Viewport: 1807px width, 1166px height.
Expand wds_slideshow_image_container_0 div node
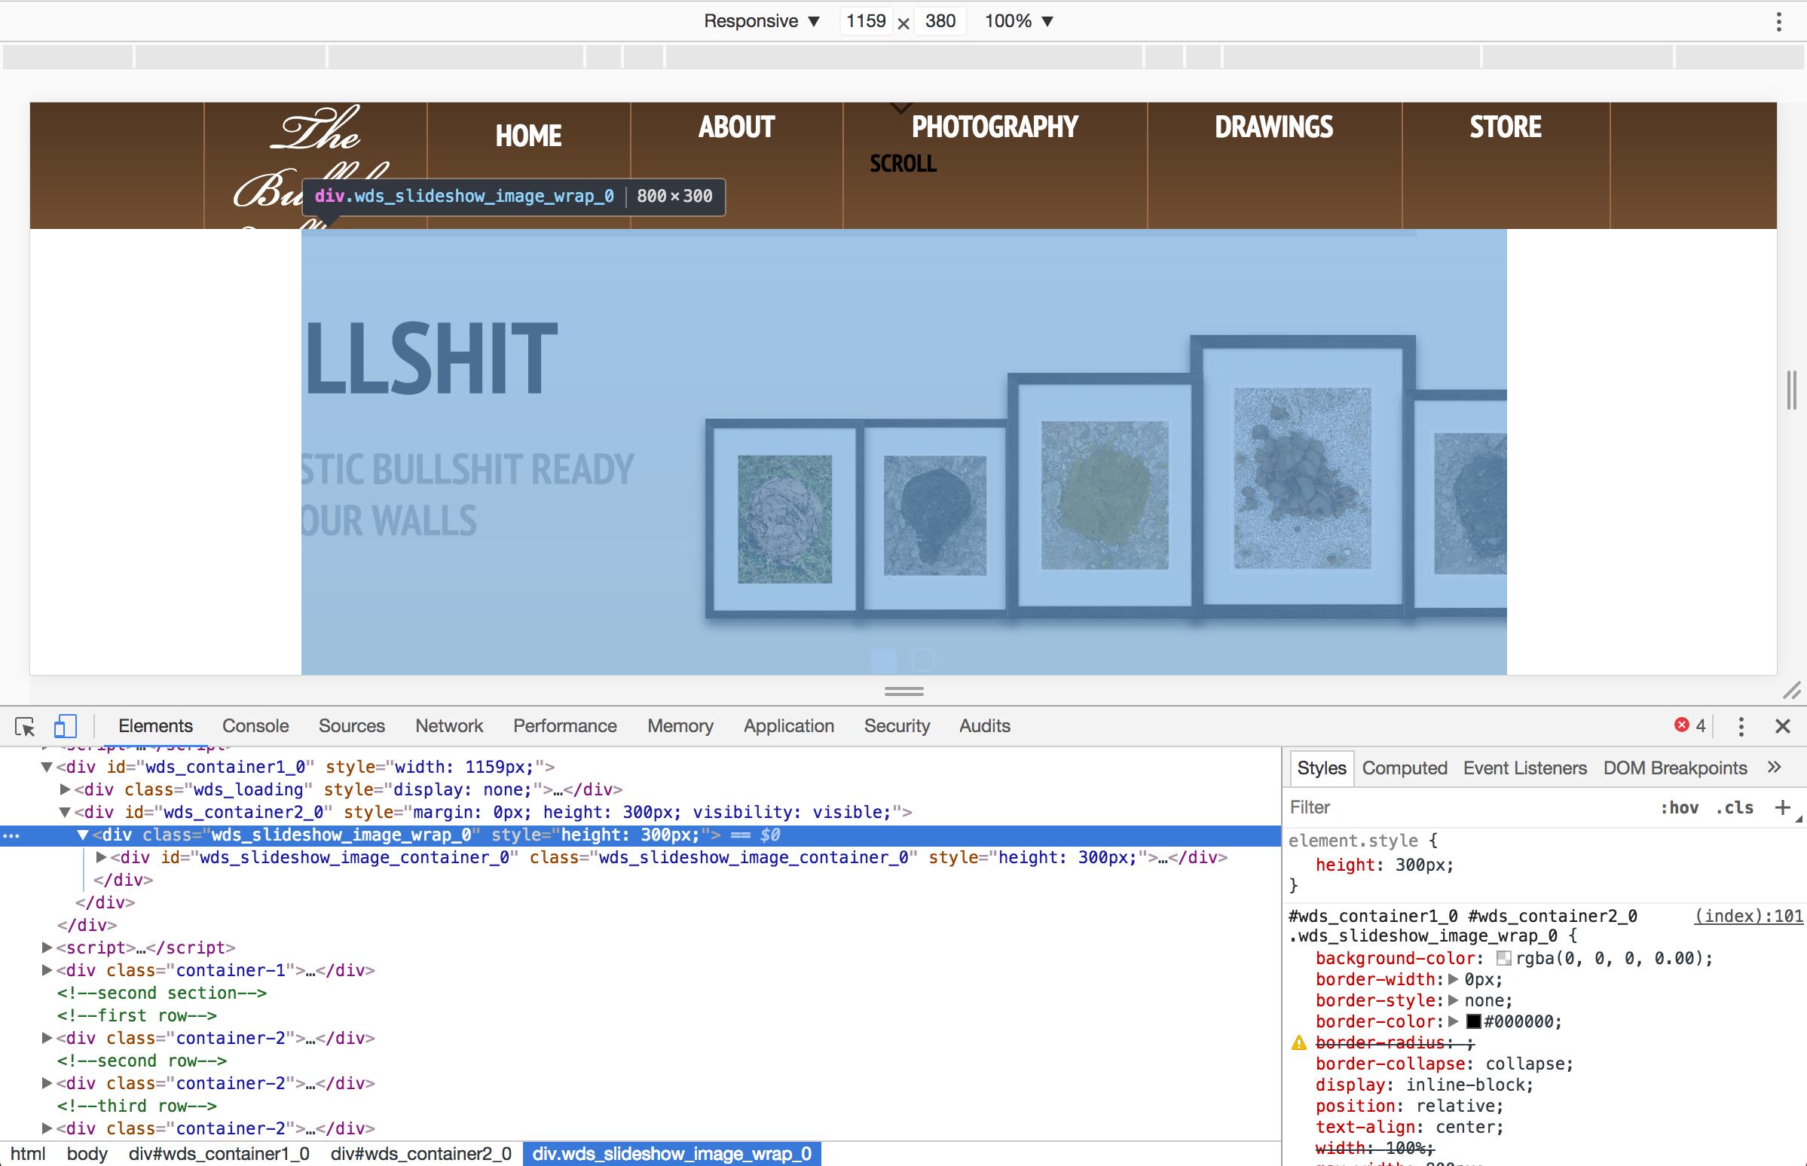[102, 858]
